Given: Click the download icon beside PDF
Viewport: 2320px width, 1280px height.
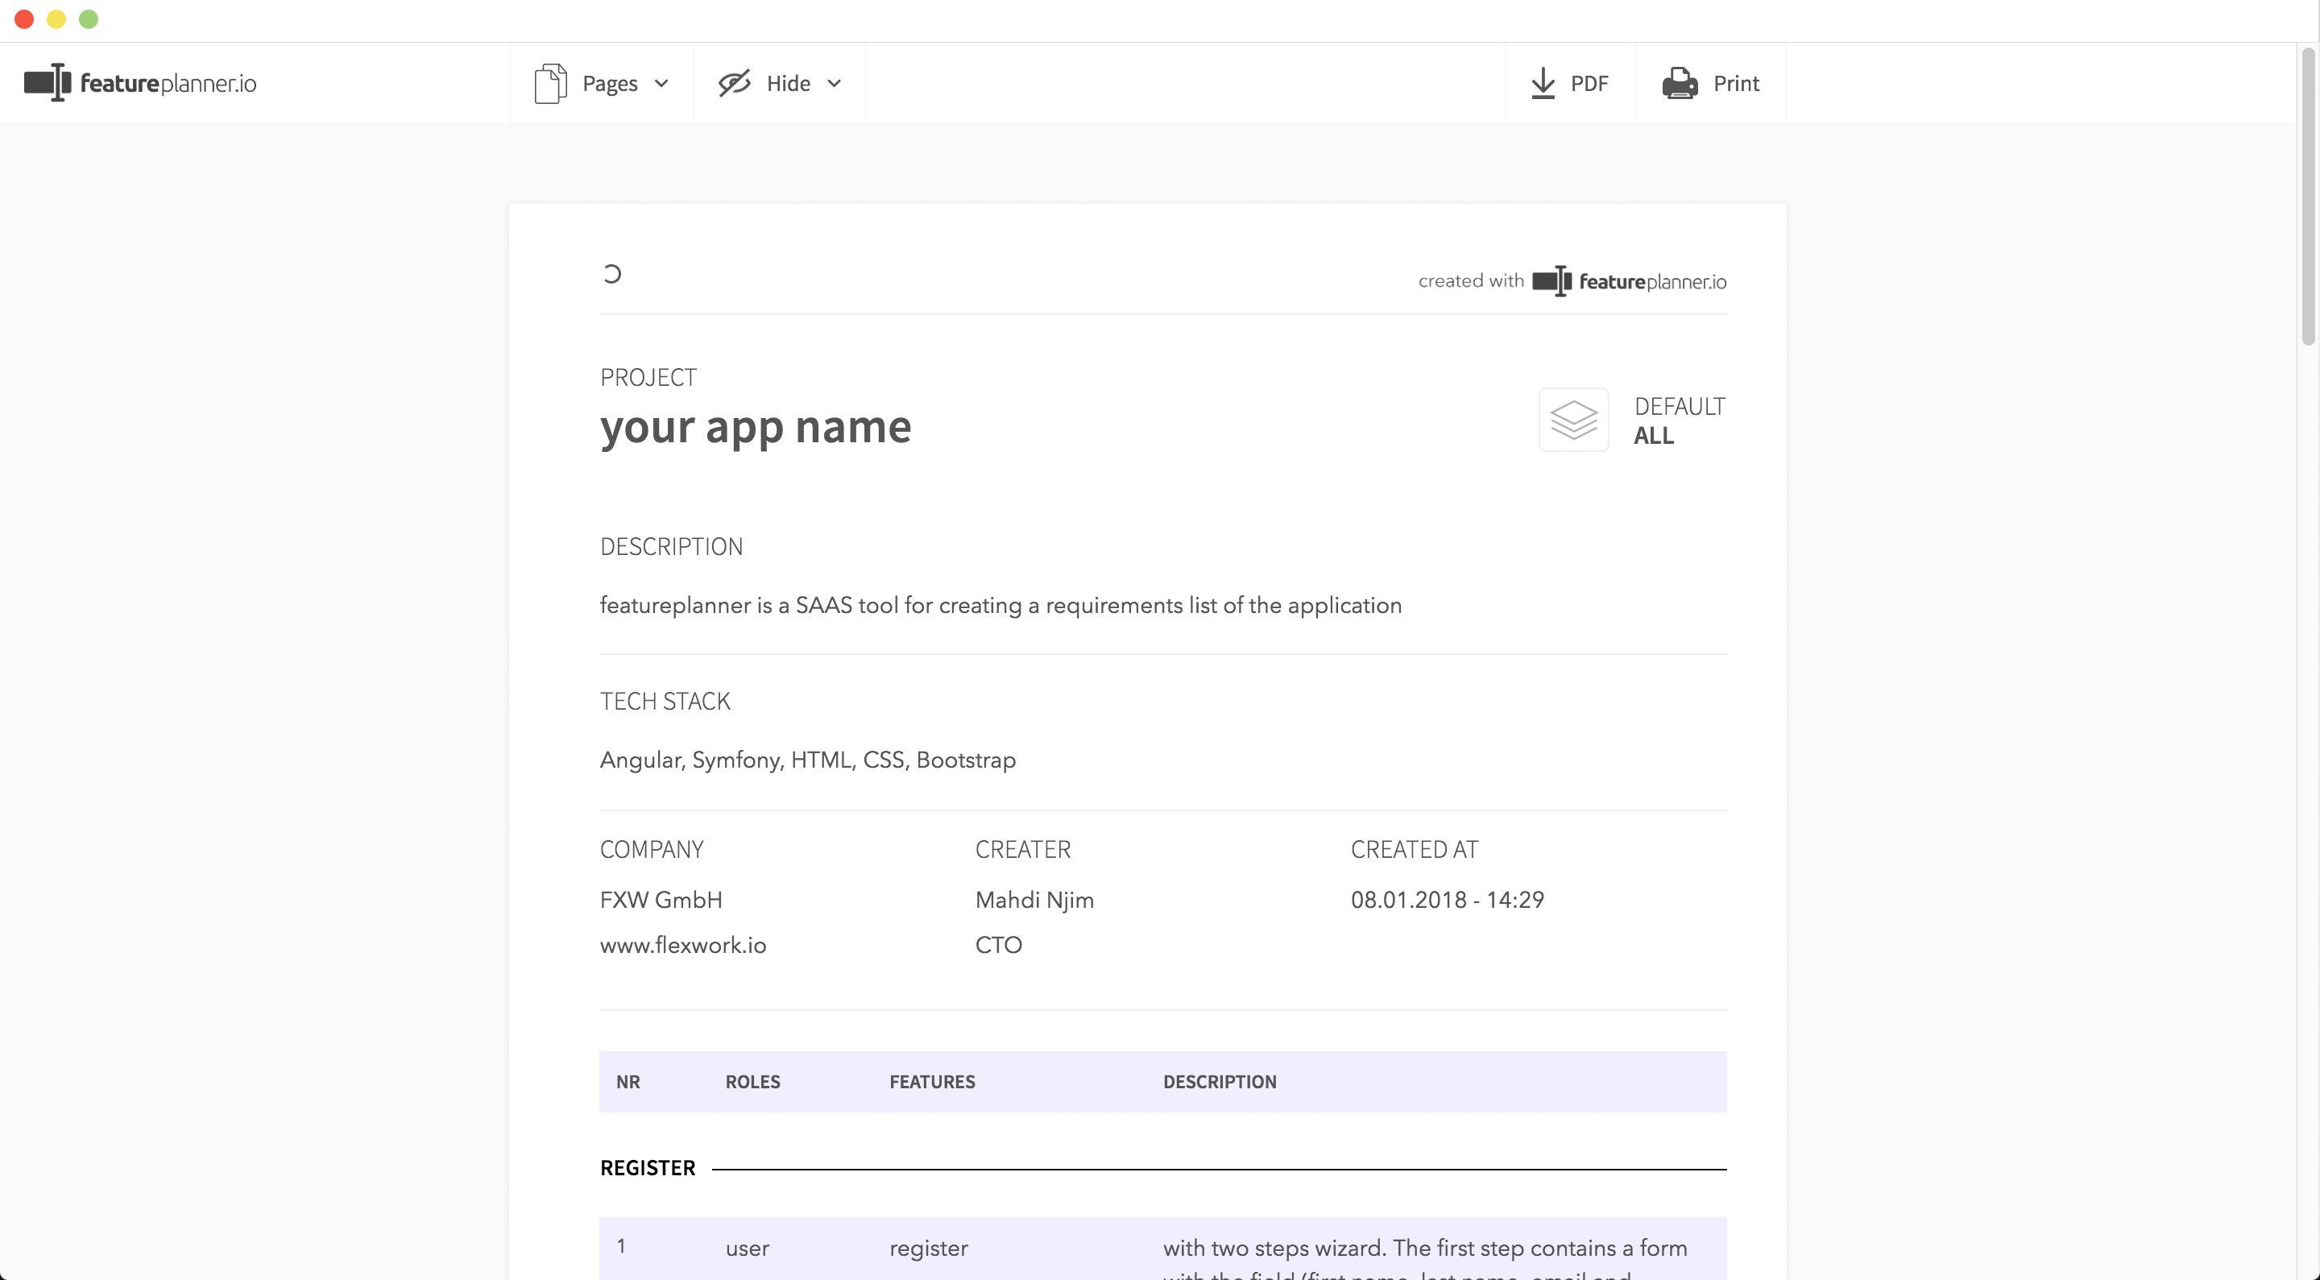Looking at the screenshot, I should pos(1543,83).
